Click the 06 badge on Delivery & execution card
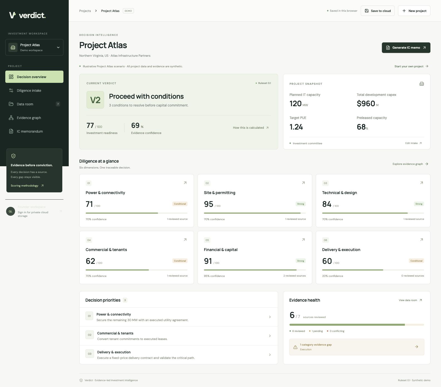The width and height of the screenshot is (441, 387). [326, 240]
